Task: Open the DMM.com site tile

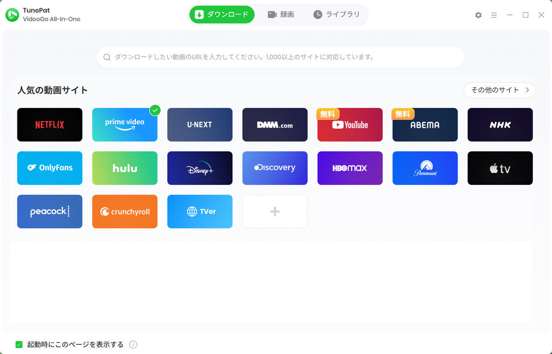Action: tap(275, 125)
